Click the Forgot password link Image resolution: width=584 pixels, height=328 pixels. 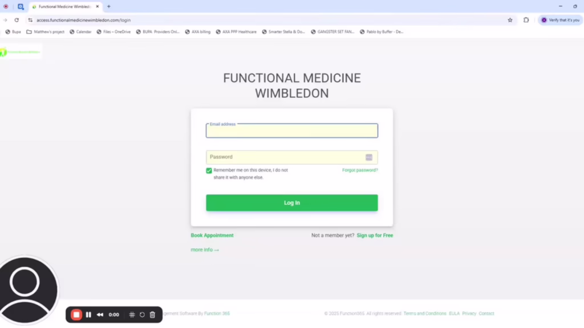(360, 170)
